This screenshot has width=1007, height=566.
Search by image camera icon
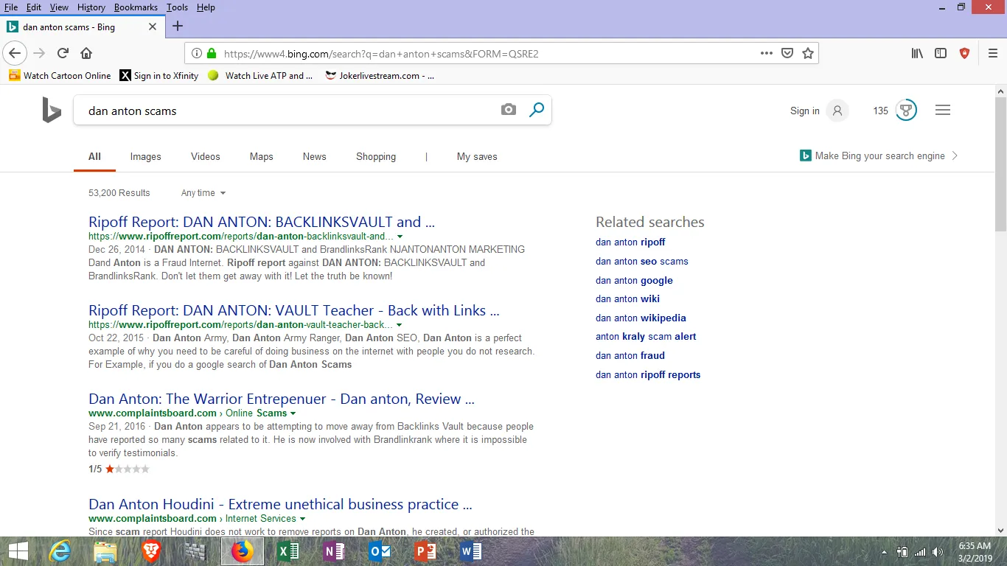[509, 110]
